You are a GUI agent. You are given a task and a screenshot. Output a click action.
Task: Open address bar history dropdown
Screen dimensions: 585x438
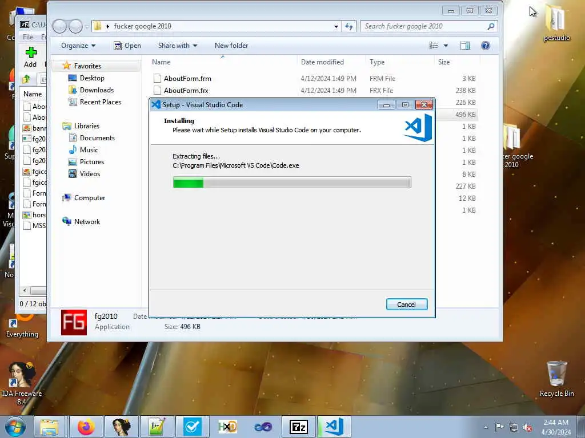coord(336,26)
